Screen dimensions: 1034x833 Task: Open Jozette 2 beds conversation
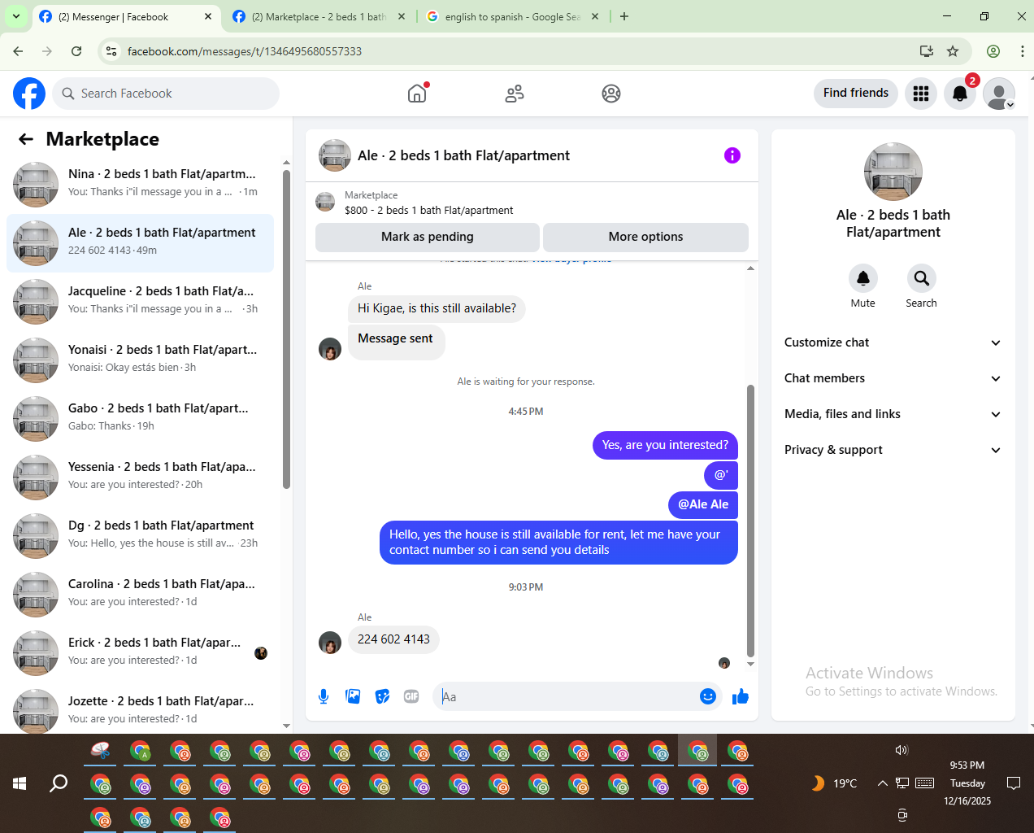[x=140, y=710]
